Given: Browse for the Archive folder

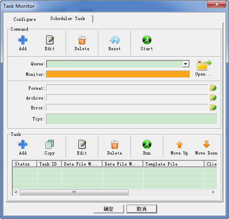Looking at the screenshot, I should coord(213,98).
